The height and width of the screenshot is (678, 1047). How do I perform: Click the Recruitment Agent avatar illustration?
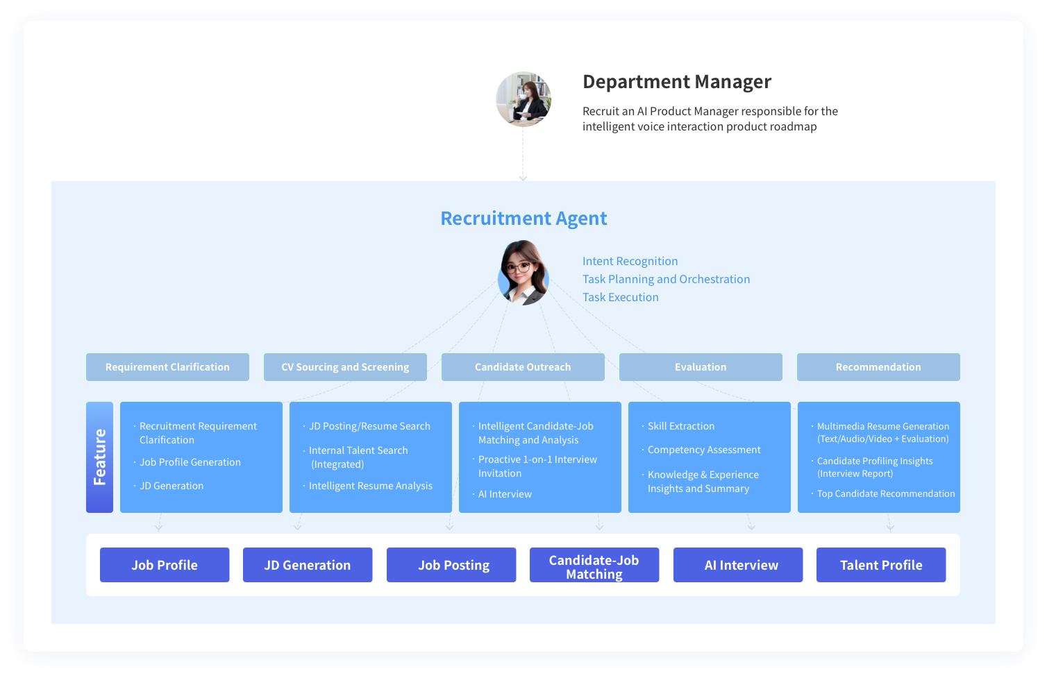[523, 274]
